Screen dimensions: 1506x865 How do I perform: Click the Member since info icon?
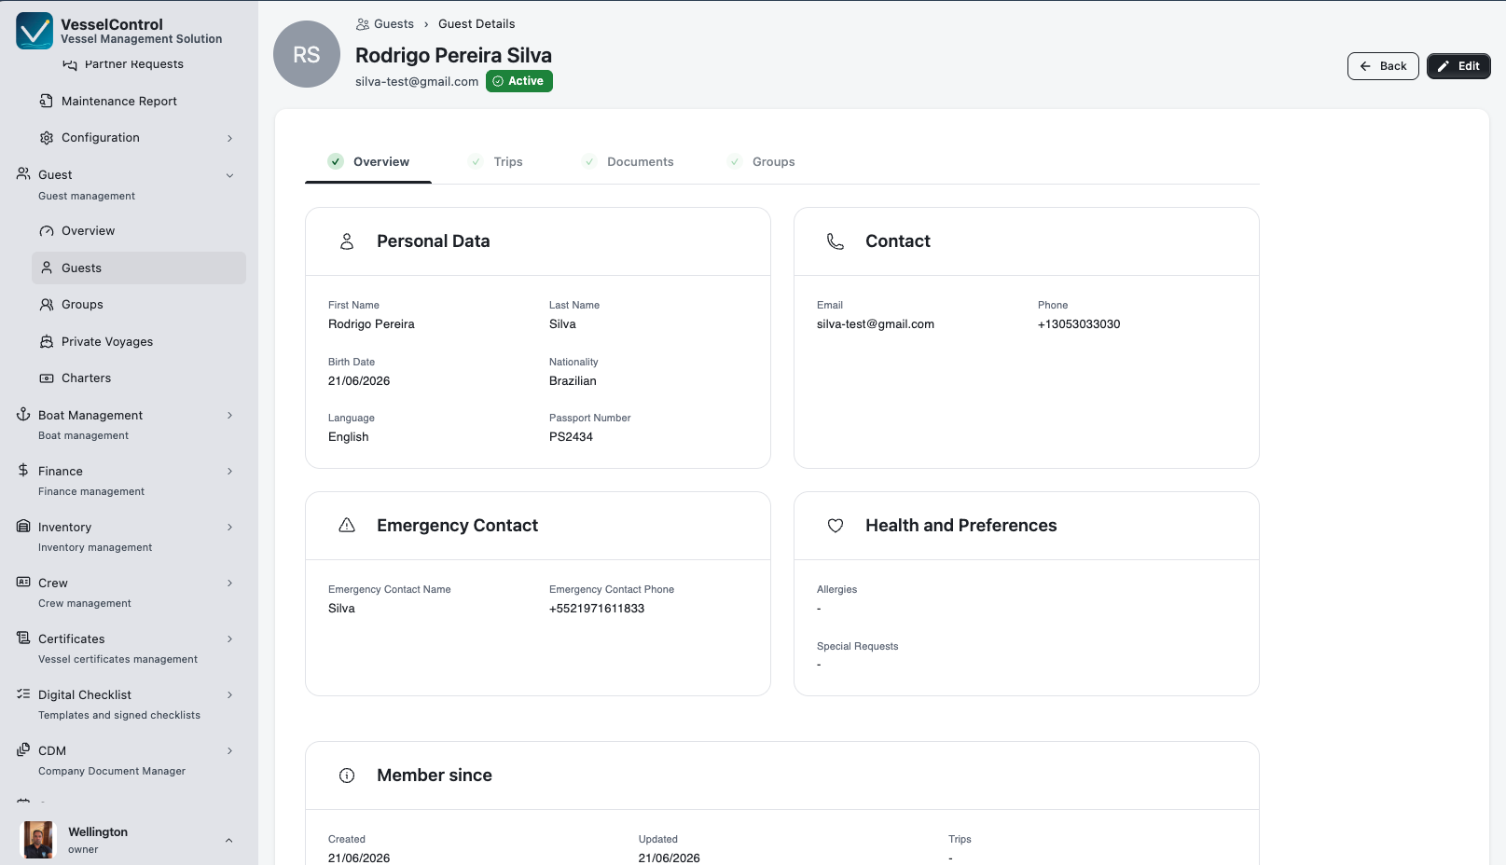[x=347, y=776]
